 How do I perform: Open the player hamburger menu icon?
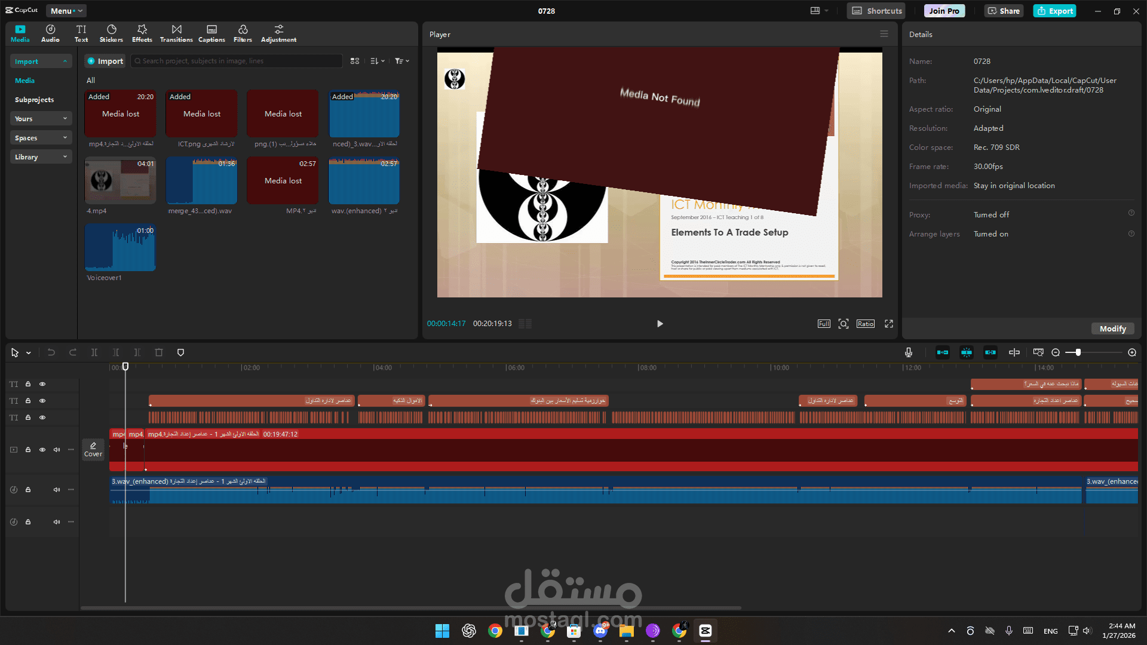pos(884,34)
